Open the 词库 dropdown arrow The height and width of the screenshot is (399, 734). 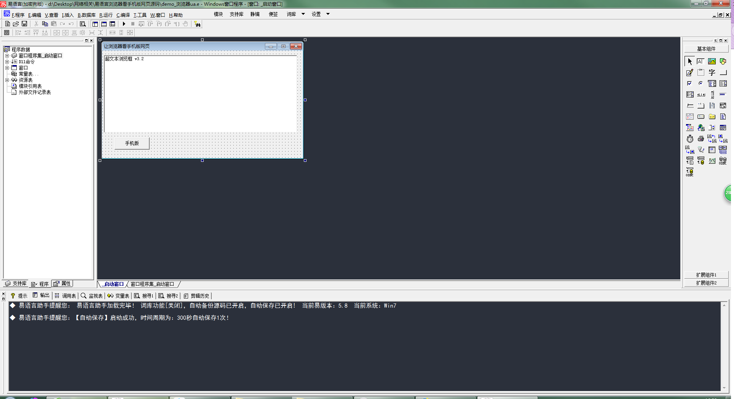click(x=303, y=14)
